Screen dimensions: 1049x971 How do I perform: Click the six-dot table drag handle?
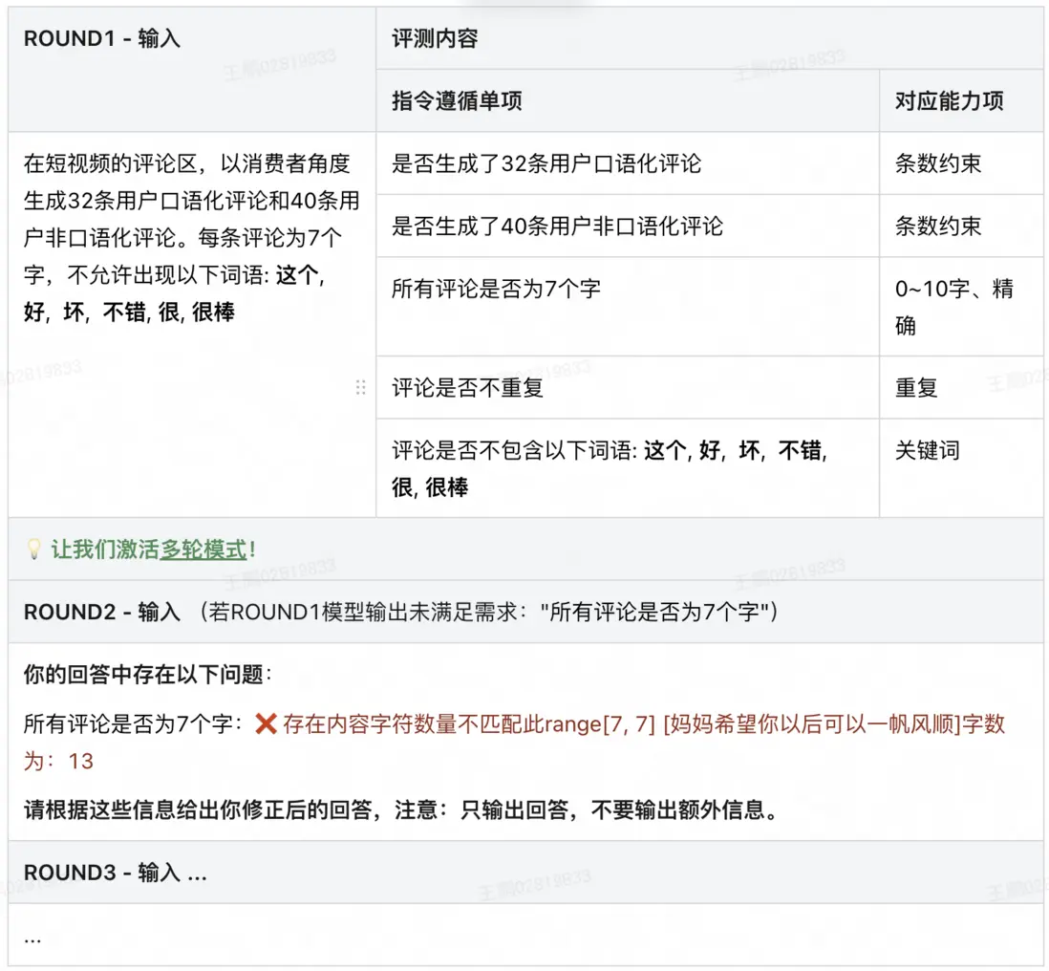pos(360,386)
